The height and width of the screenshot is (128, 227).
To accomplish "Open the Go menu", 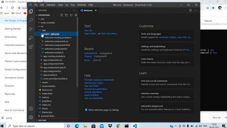I will pyautogui.click(x=67, y=5).
